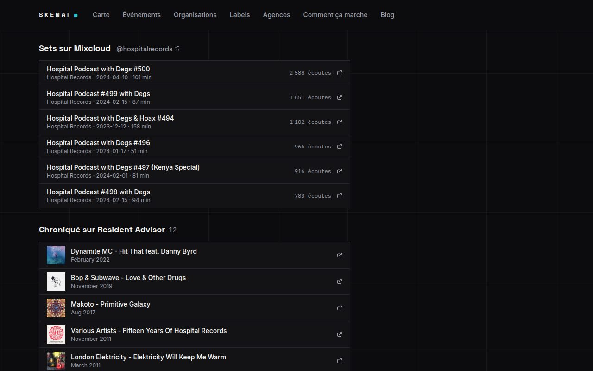Open Hospital Podcast with Degs #496
Image resolution: width=593 pixels, height=371 pixels.
pos(195,147)
